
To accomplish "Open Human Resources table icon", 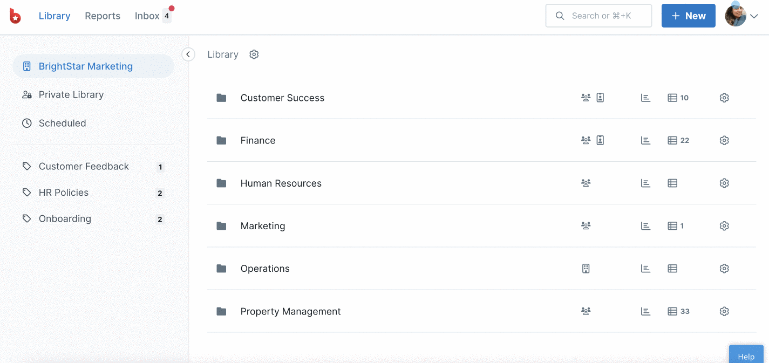I will coord(672,183).
